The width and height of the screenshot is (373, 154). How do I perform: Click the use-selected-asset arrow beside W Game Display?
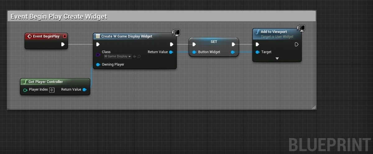click(x=135, y=57)
